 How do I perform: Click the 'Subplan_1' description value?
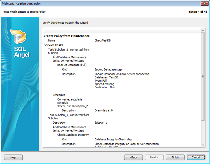[x=101, y=123]
